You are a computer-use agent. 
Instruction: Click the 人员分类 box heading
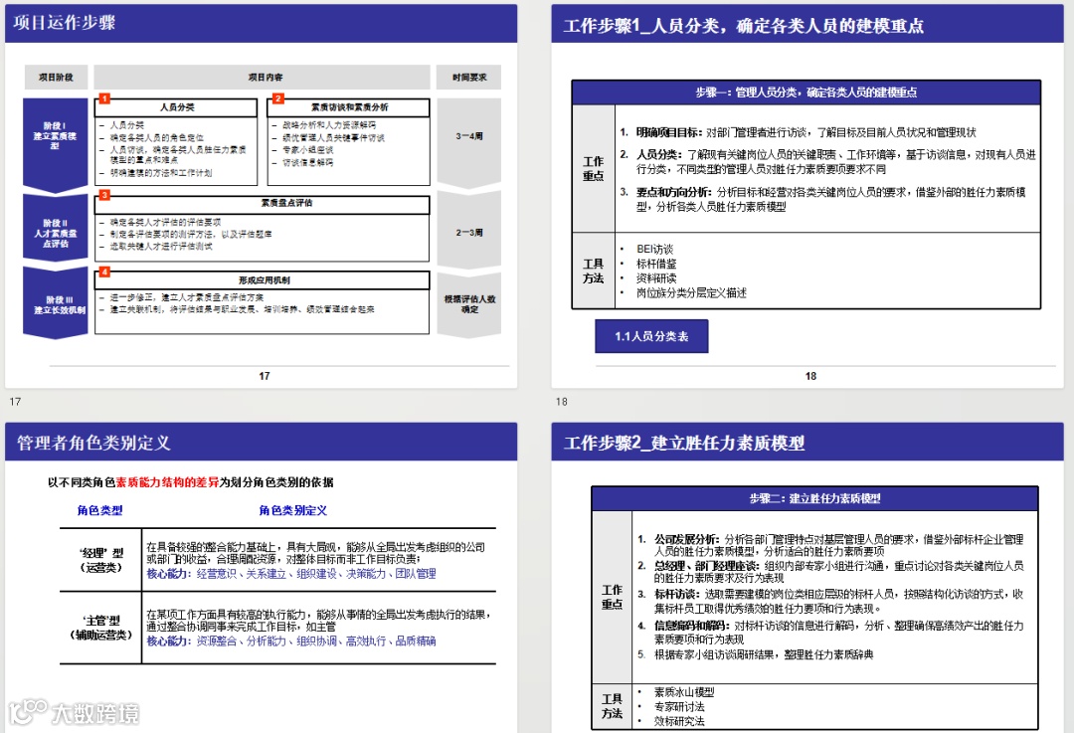pyautogui.click(x=177, y=107)
